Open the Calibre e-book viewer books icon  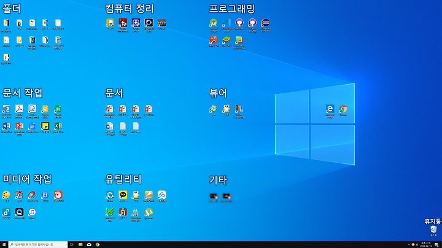[x=239, y=109]
